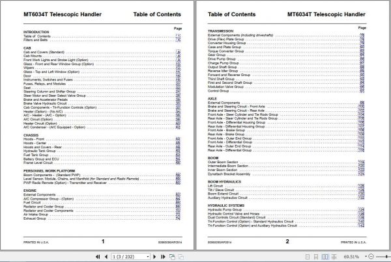
Task: Open the page link for Hydraulic Pump Group
Action: [361, 209]
